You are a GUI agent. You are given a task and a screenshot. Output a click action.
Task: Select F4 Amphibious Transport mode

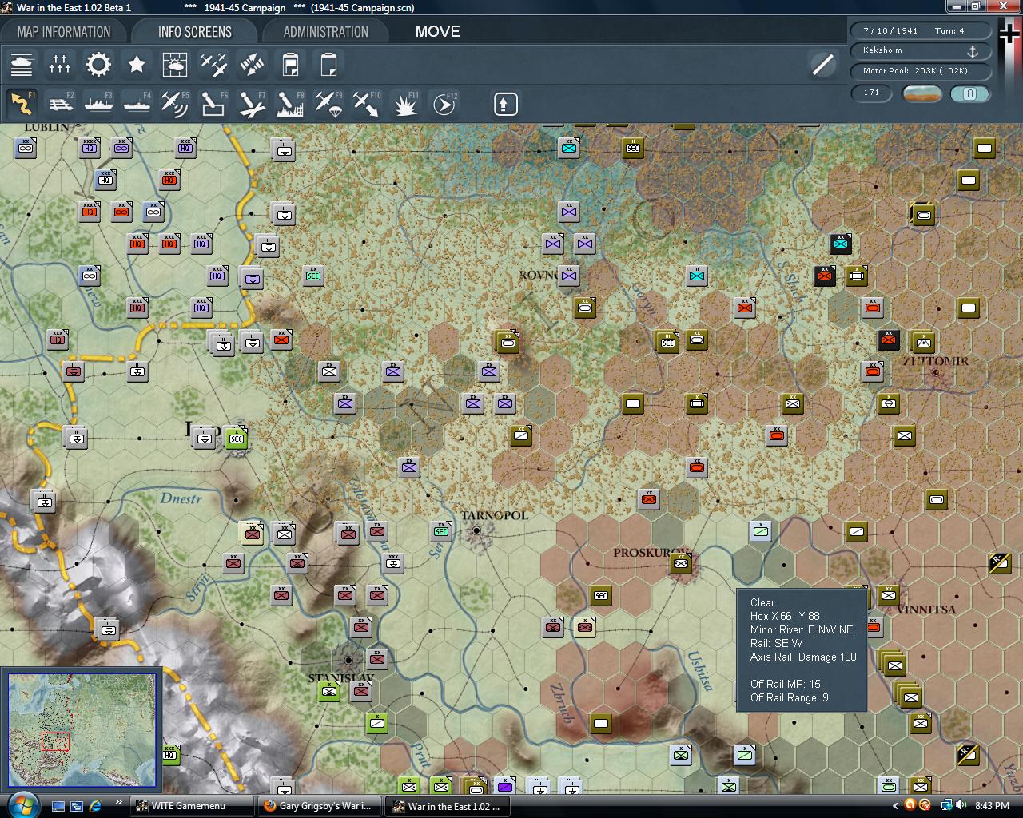pyautogui.click(x=137, y=104)
